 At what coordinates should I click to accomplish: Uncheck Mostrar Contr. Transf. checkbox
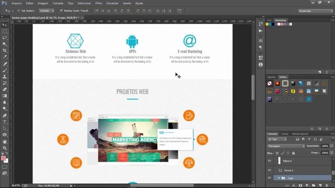point(61,10)
